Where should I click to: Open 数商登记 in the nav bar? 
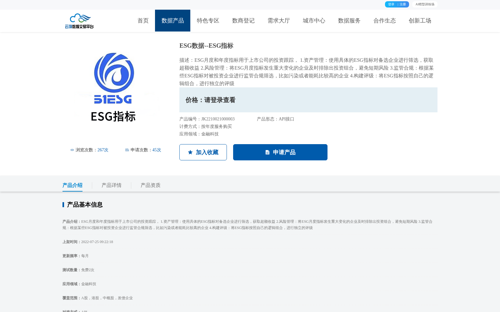tap(243, 21)
